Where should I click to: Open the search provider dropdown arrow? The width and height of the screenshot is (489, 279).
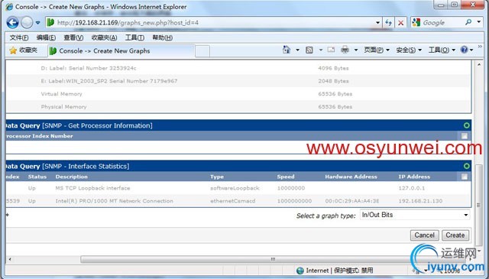(x=479, y=22)
